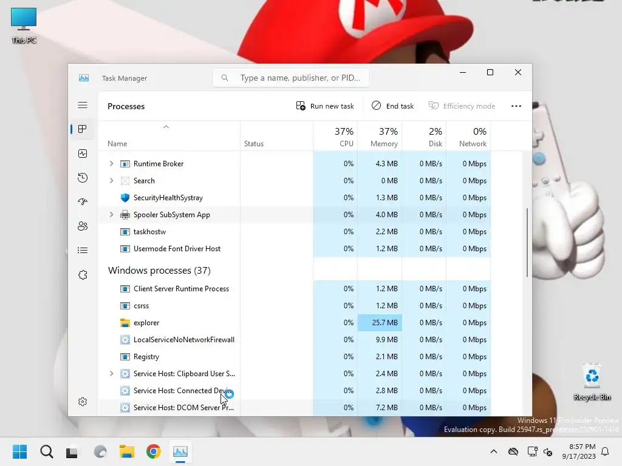The height and width of the screenshot is (466, 622).
Task: Expand Service Host: Clipboard User Service
Action: click(112, 374)
